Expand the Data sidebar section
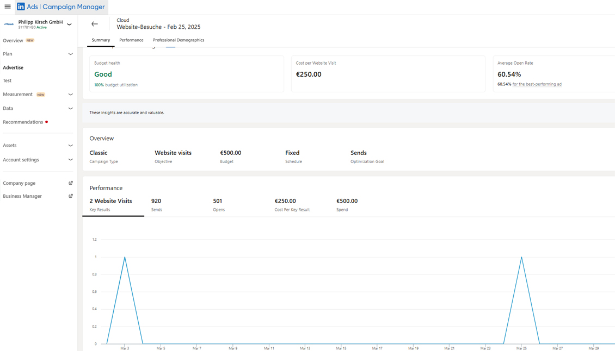Screen dimensions: 615x351 [70, 108]
